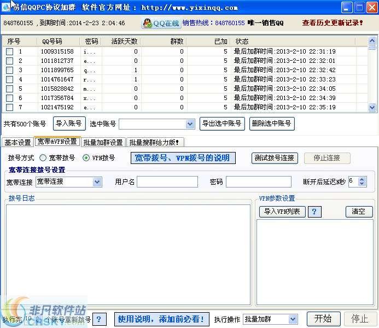Click the 删除选中账号 button
This screenshot has width=379, height=328.
pos(272,124)
